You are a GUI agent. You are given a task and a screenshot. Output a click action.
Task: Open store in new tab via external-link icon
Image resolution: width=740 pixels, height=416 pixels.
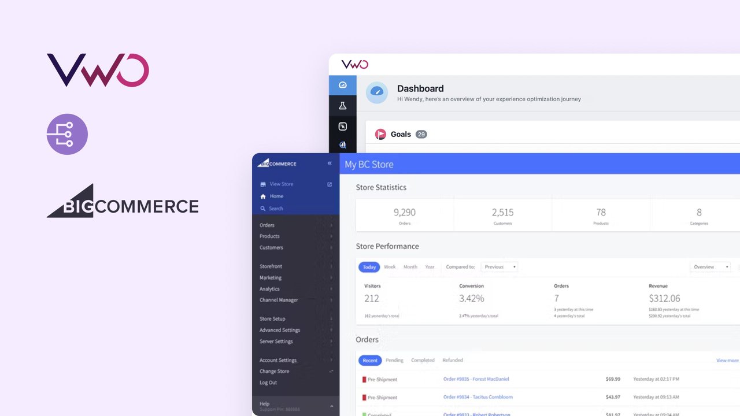[330, 184]
